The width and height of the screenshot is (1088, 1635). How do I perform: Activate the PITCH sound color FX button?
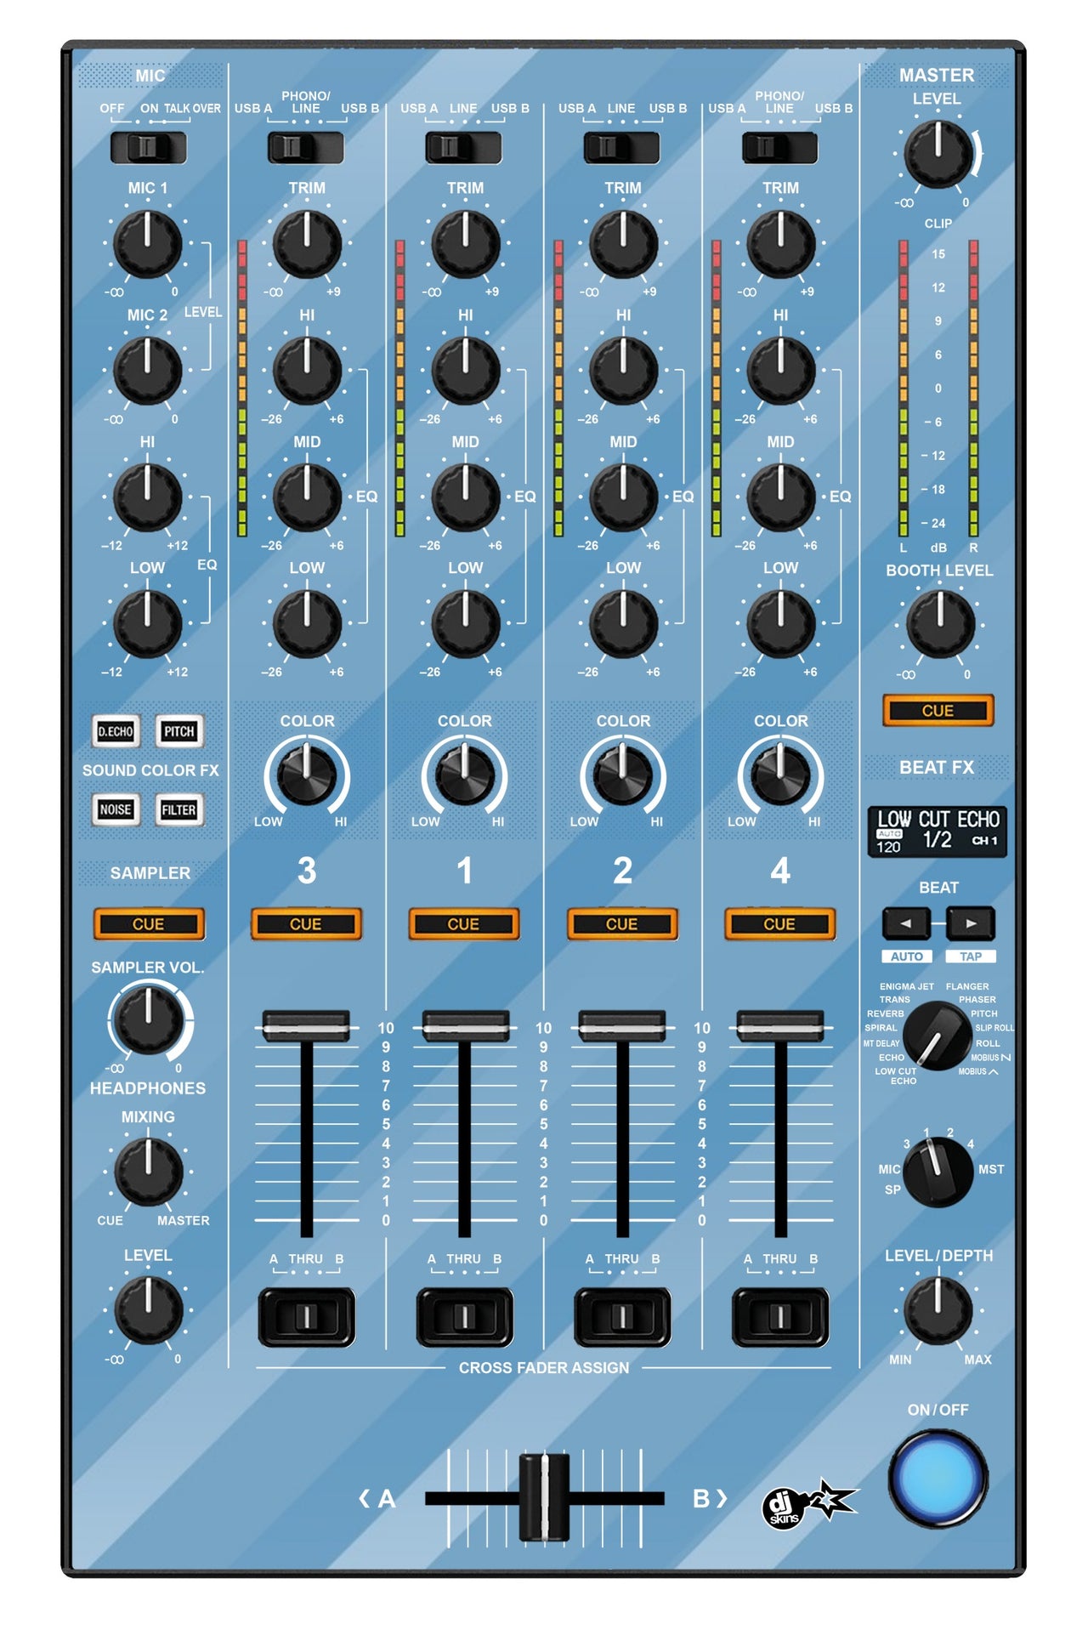(179, 731)
